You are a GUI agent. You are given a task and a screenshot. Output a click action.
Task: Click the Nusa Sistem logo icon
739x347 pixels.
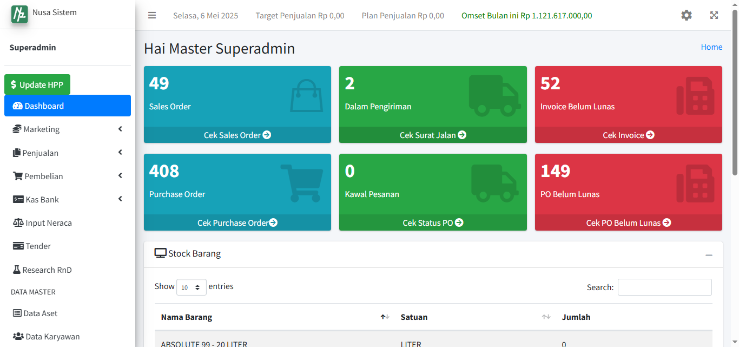(19, 14)
